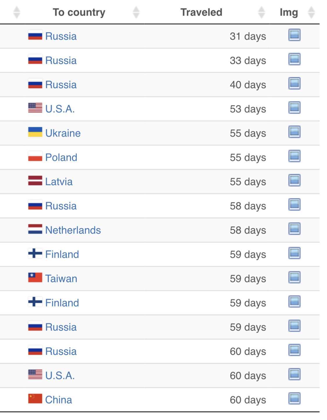Sort by Traveled column arrows
Screen dimensions: 327x420
(261, 12)
